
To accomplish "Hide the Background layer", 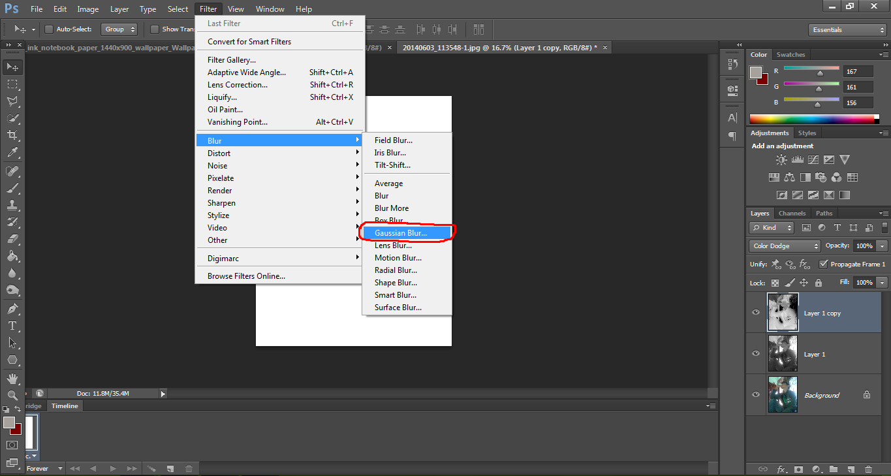I will (756, 394).
